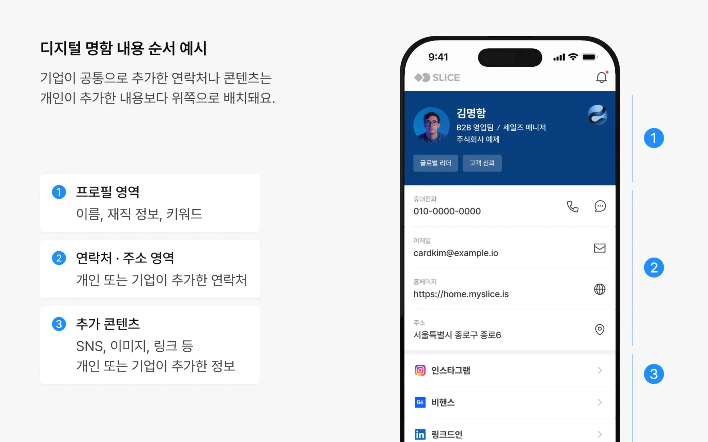Viewport: 708px width, 442px height.
Task: Open the 프로필 영역 card
Action: pos(150,203)
